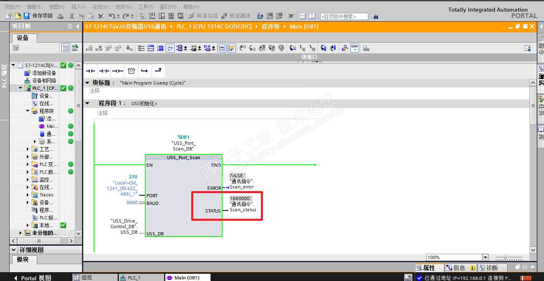The height and width of the screenshot is (281, 544).
Task: Insert an empty box instruction
Action: click(x=131, y=71)
